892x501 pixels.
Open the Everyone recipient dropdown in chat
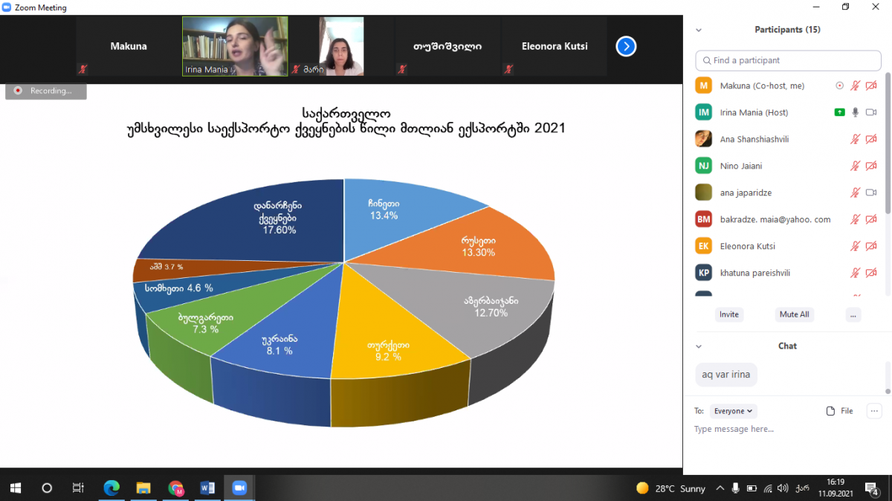tap(733, 411)
